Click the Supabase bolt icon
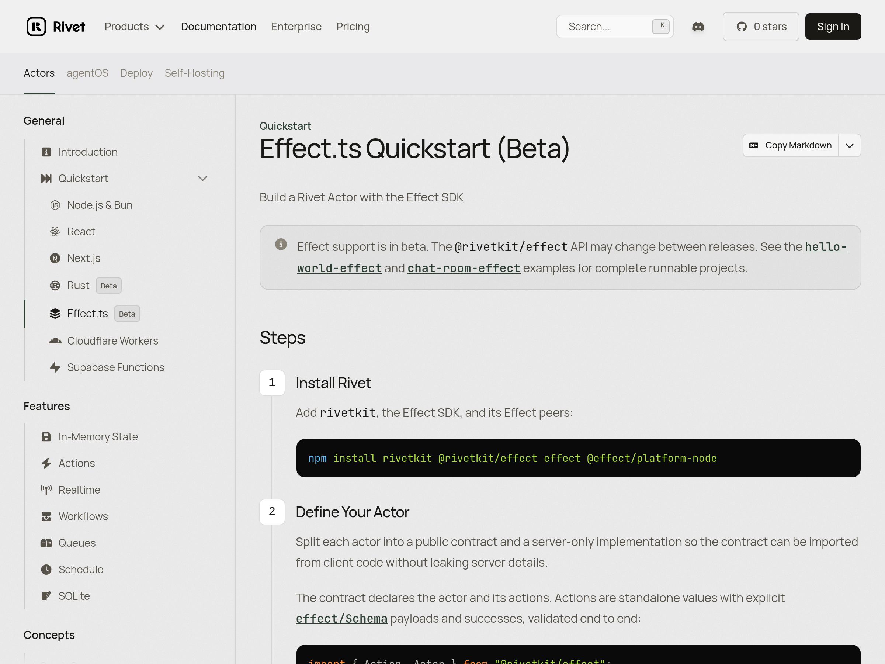This screenshot has height=664, width=885. click(x=55, y=367)
